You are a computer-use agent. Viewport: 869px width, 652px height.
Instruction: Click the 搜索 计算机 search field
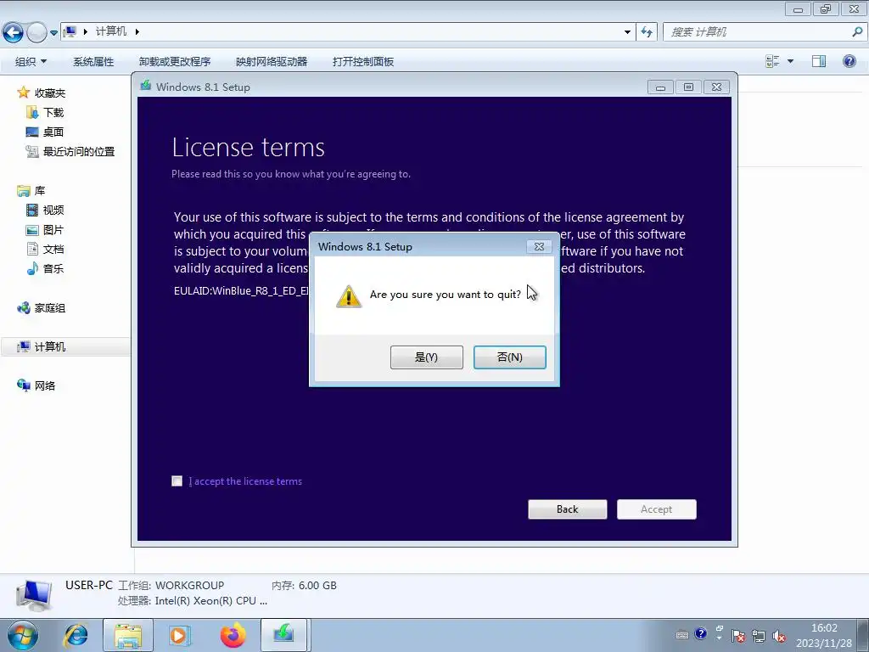756,32
